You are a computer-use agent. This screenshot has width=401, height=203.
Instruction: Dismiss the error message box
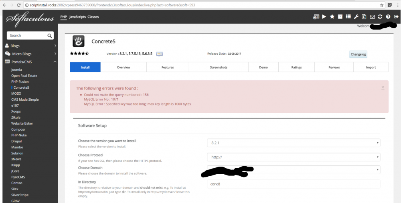pos(383,88)
